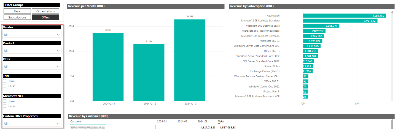Click the 2024 Q1 3 revenue bar
This screenshot has height=129, width=398.
(x=190, y=60)
